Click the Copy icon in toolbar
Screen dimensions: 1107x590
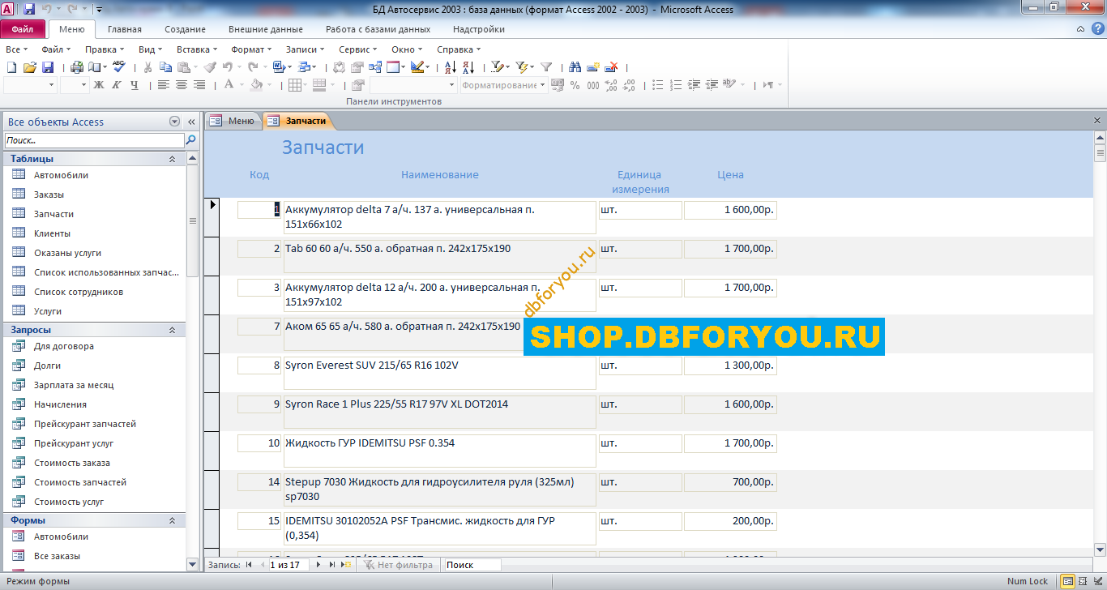[165, 67]
